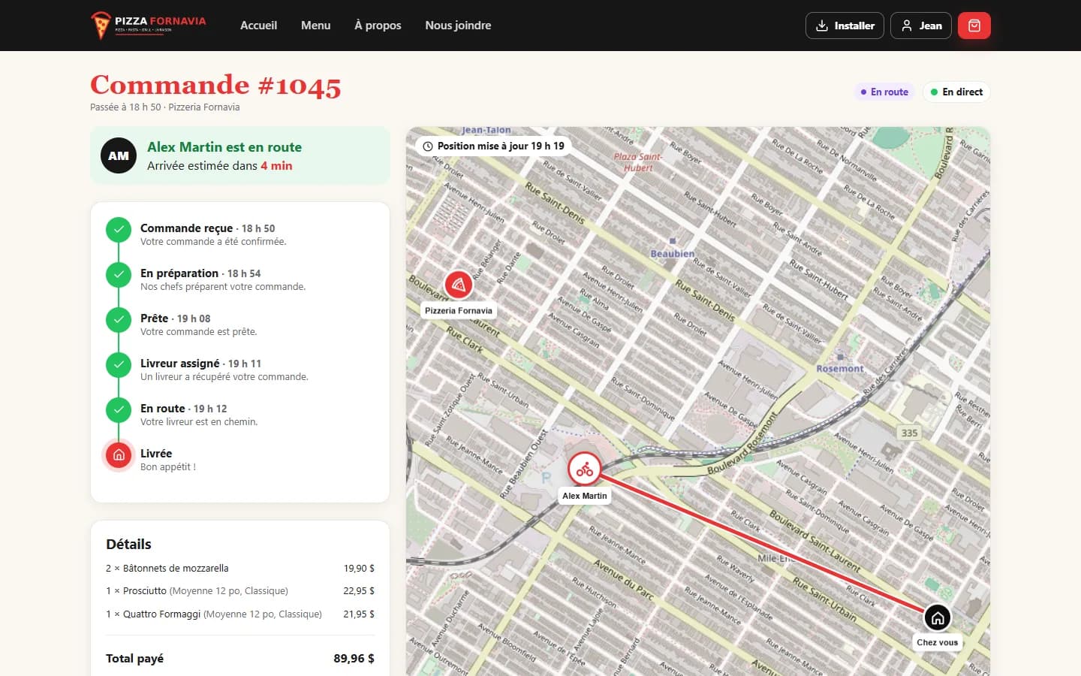Click the Livrée home step icon
Viewport: 1081px width, 676px height.
pyautogui.click(x=119, y=455)
